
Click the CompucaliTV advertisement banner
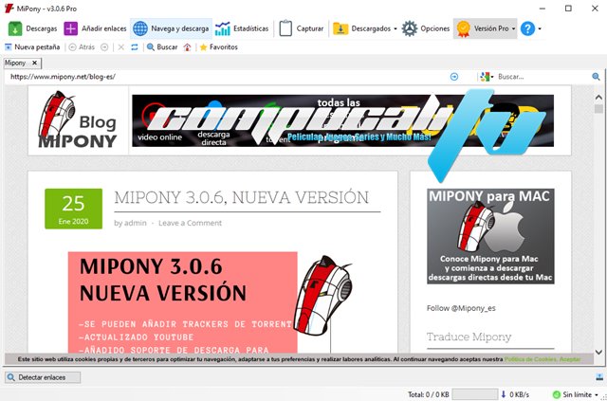pos(342,120)
